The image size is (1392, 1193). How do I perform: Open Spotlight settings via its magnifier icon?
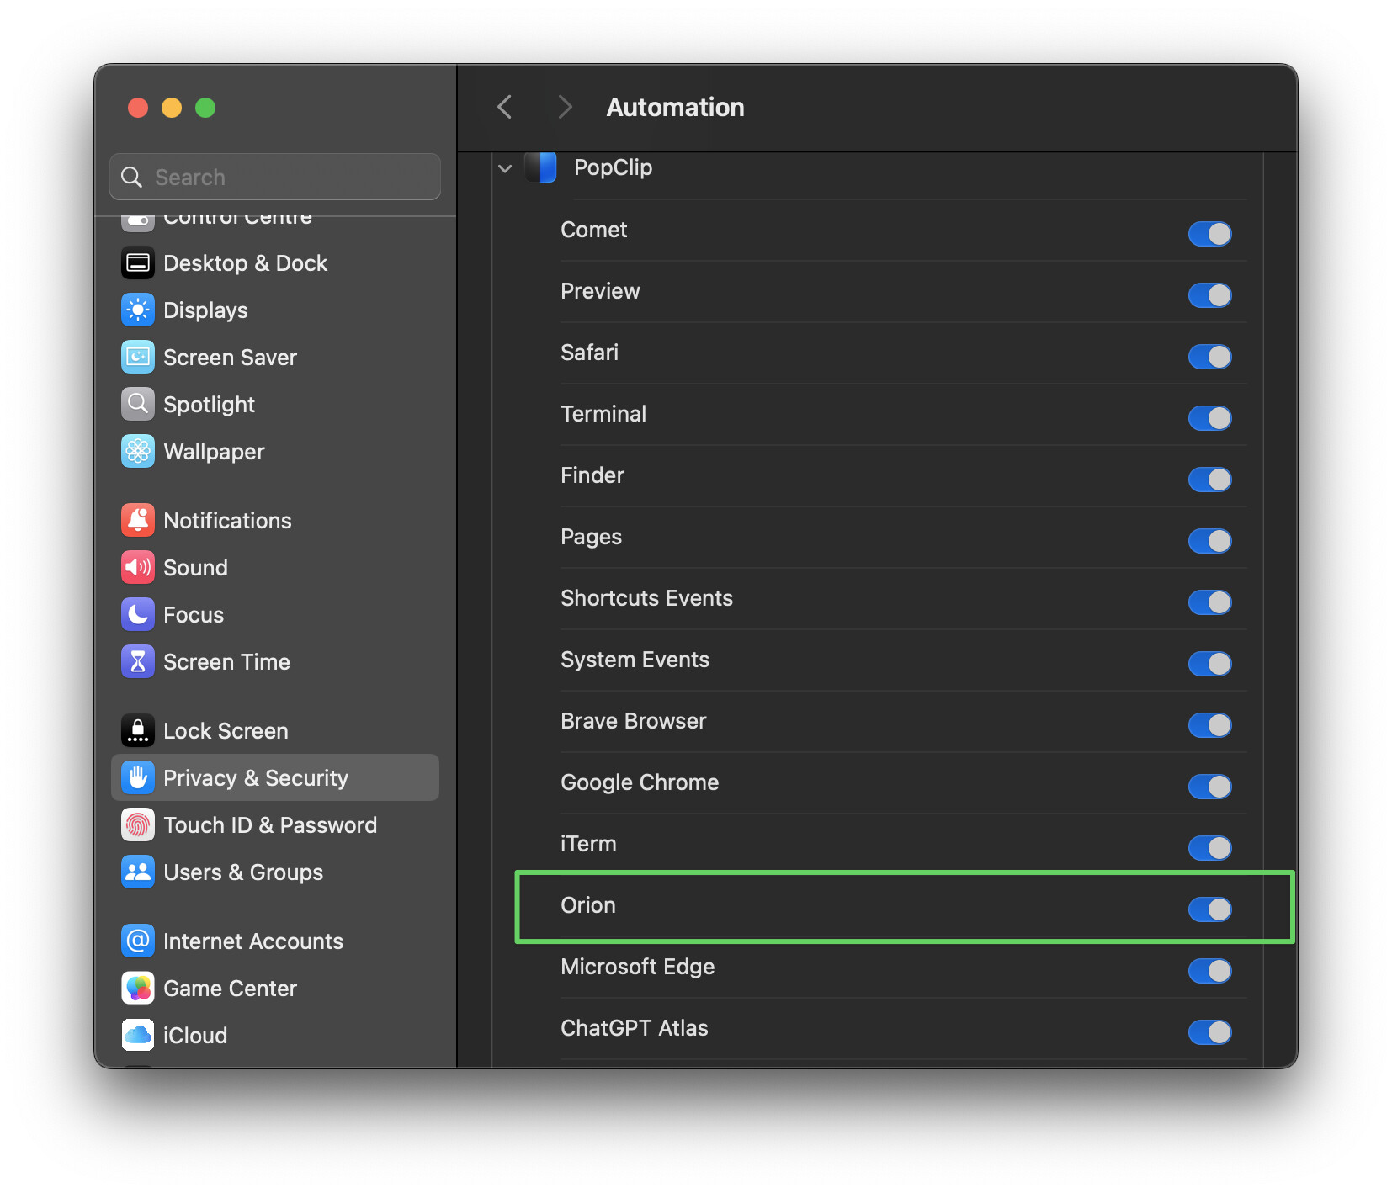tap(138, 405)
